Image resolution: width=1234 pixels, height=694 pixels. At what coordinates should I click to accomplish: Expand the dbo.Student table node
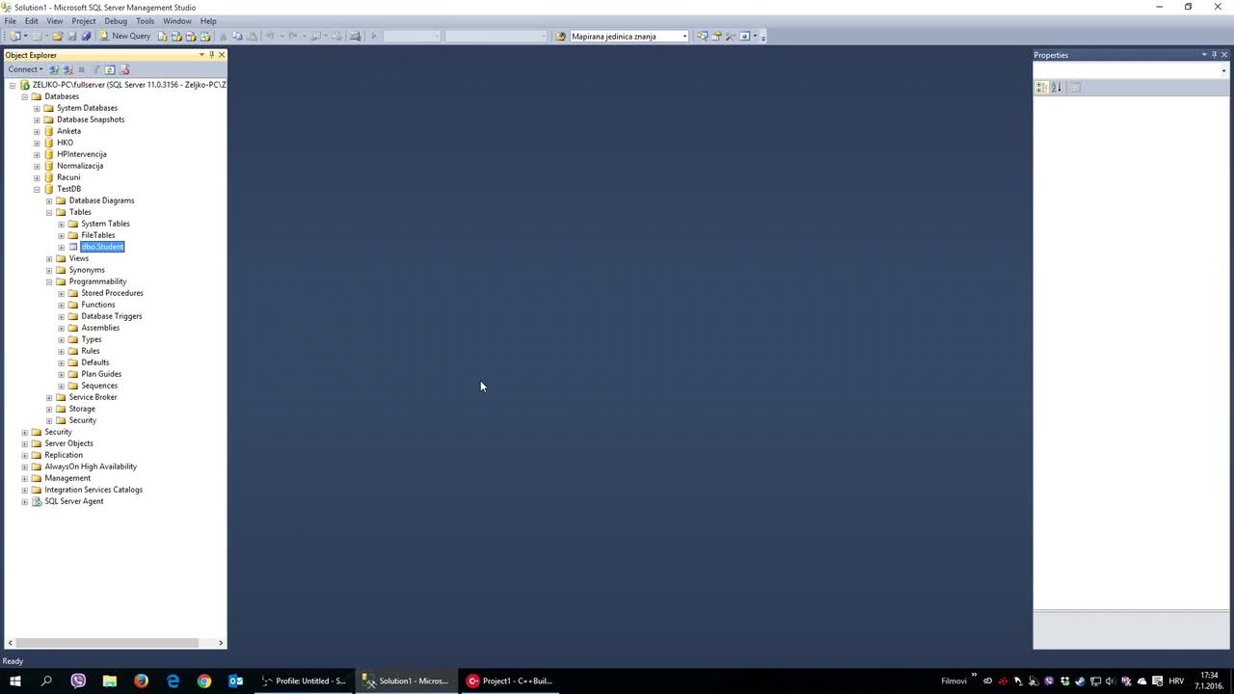[62, 247]
